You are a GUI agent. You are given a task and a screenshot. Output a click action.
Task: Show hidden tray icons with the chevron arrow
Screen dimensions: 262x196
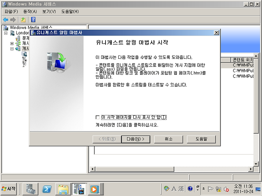[x=203, y=189]
